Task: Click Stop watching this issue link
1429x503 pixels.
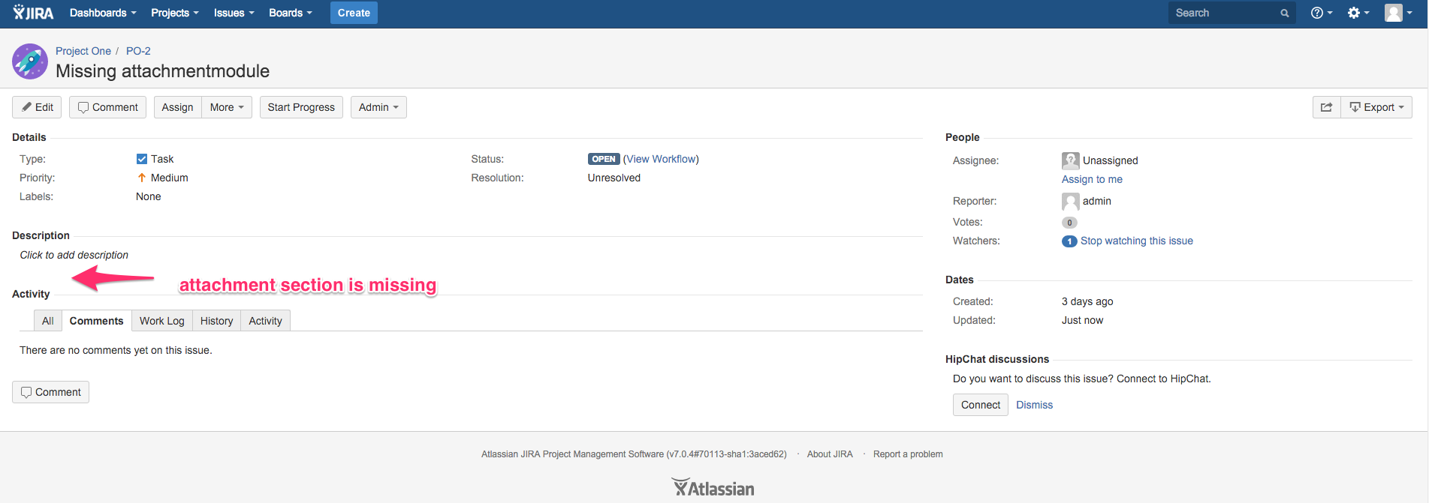Action: point(1136,241)
